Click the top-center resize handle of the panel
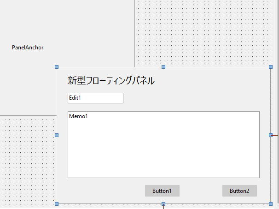 point(163,67)
